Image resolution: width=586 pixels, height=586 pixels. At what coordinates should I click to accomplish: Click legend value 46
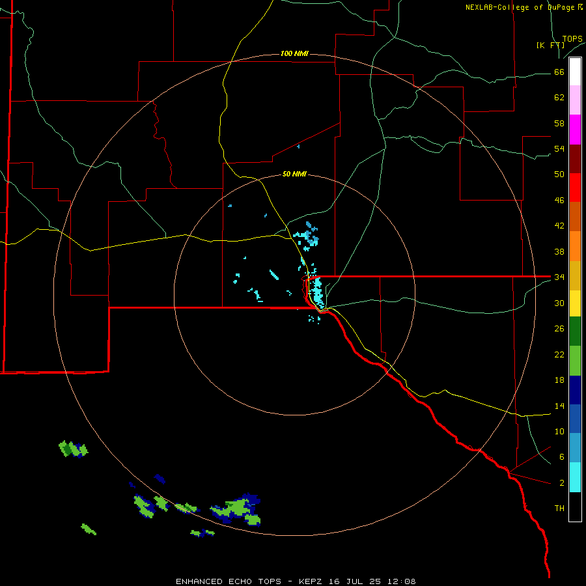pyautogui.click(x=559, y=201)
